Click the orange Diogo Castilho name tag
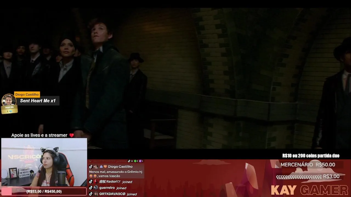 point(27,94)
